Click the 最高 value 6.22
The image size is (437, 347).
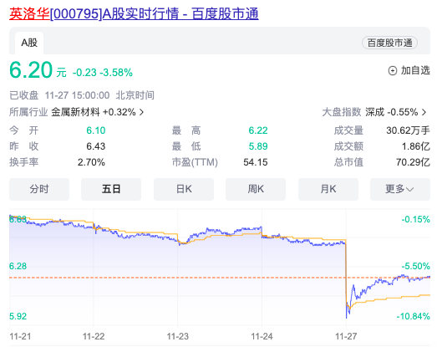[258, 130]
